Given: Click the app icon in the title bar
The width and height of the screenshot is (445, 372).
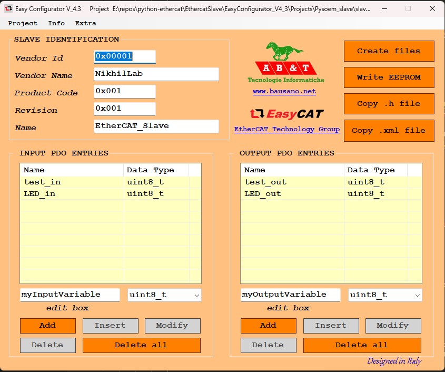Looking at the screenshot, I should [x=8, y=8].
